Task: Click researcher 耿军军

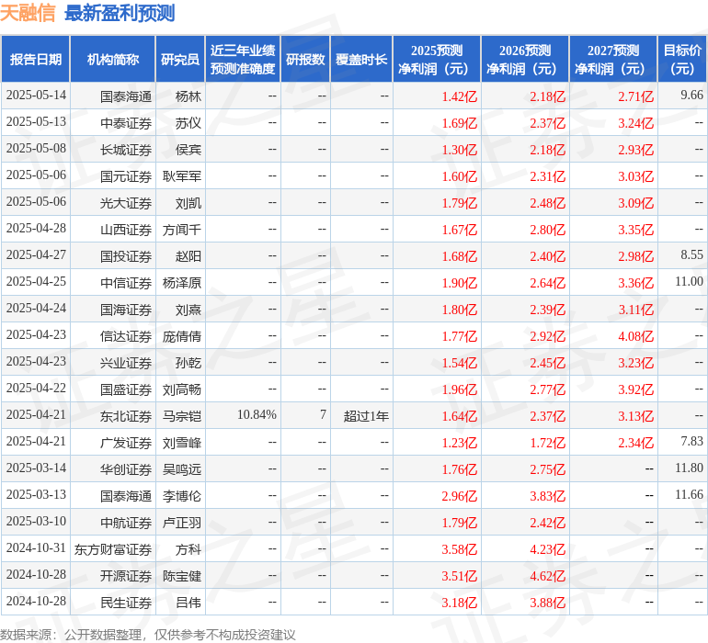Action: click(182, 176)
